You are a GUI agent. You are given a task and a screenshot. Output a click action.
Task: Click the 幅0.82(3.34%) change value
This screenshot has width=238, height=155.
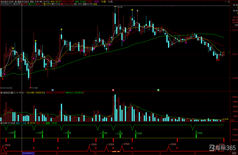67,4
